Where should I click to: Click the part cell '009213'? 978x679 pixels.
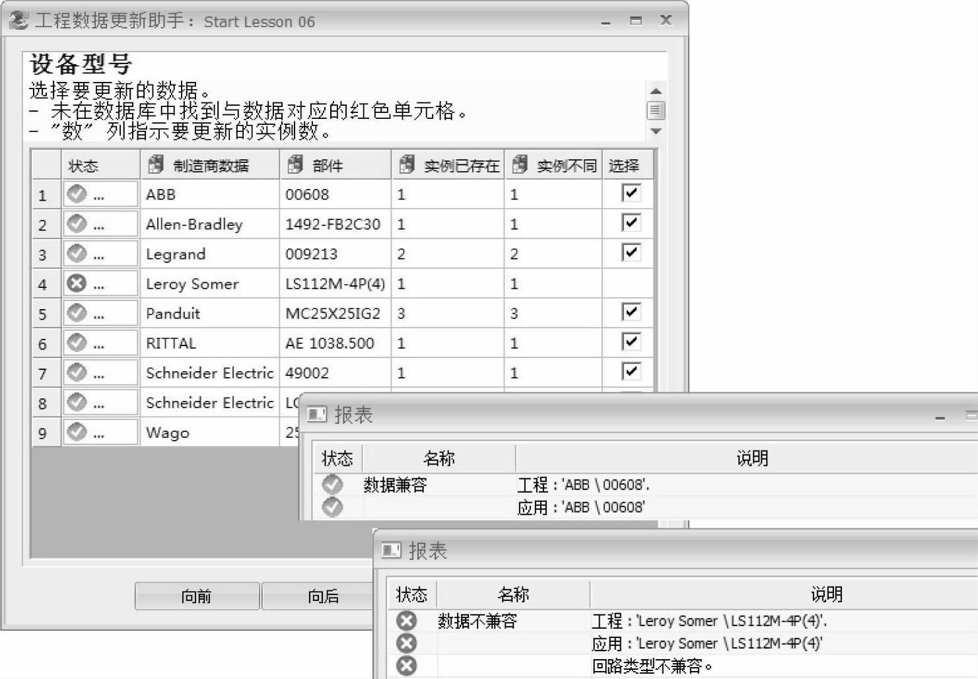[x=335, y=254]
